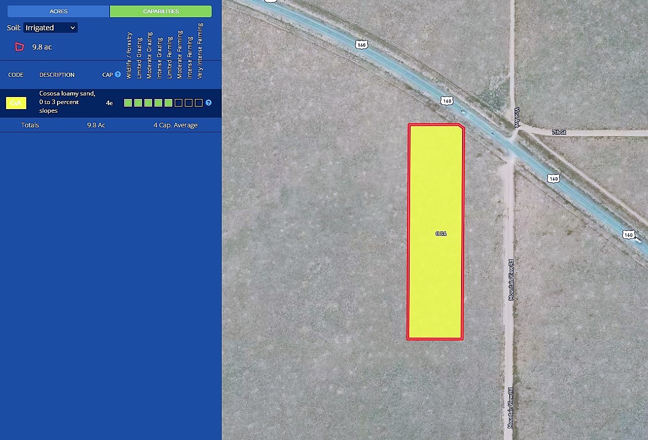Click the yellow CsA soil code swatch
This screenshot has width=648, height=440.
(16, 103)
